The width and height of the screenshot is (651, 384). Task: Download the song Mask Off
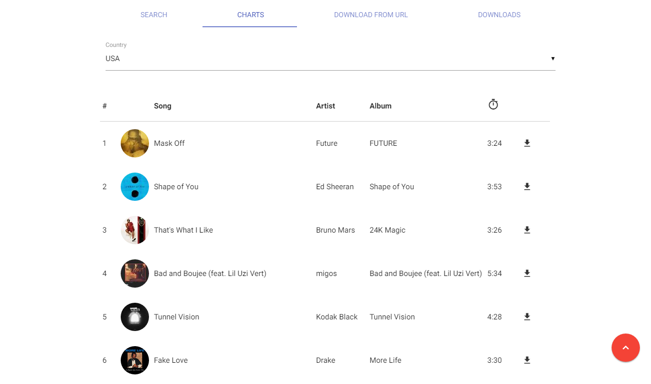(527, 143)
